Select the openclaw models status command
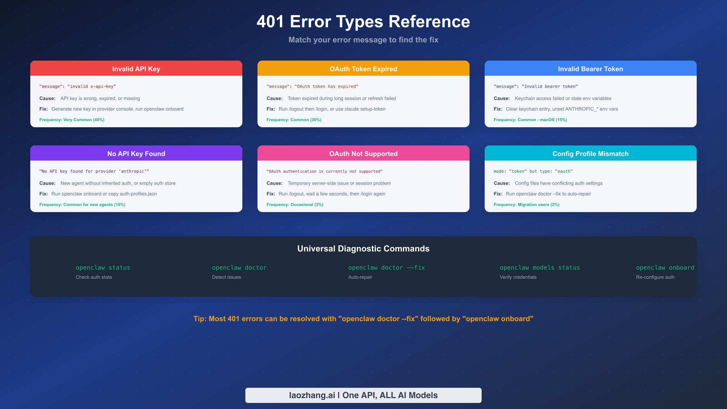Viewport: 727px width, 409px height. pos(540,268)
